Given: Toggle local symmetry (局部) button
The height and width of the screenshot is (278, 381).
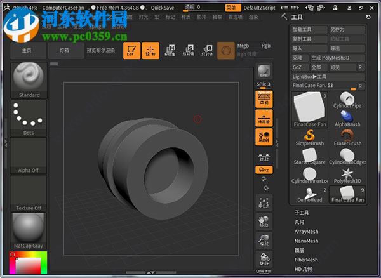Looking at the screenshot, I should tap(264, 136).
